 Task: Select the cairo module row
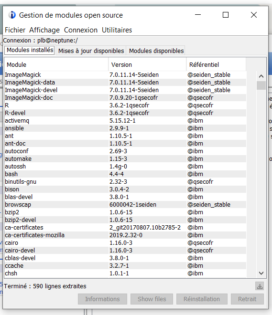[x=125, y=242]
